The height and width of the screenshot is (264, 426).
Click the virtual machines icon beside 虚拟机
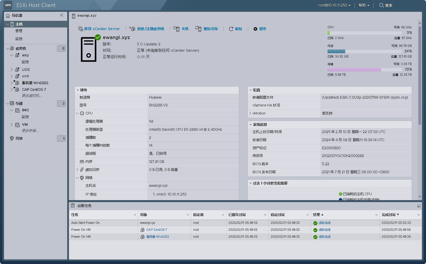pyautogui.click(x=12, y=48)
